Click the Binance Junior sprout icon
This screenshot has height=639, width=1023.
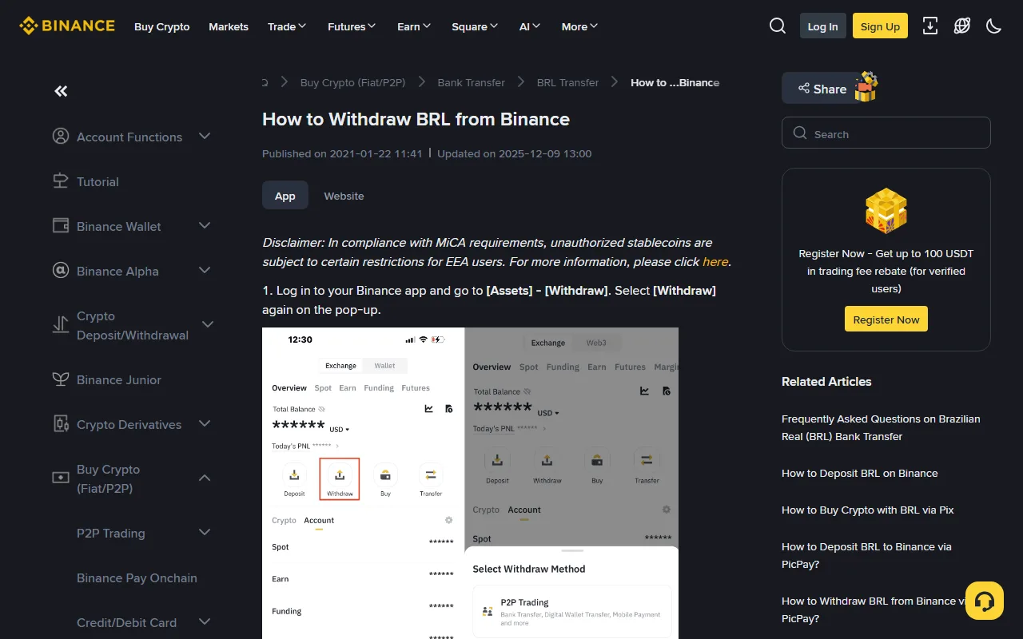click(61, 379)
